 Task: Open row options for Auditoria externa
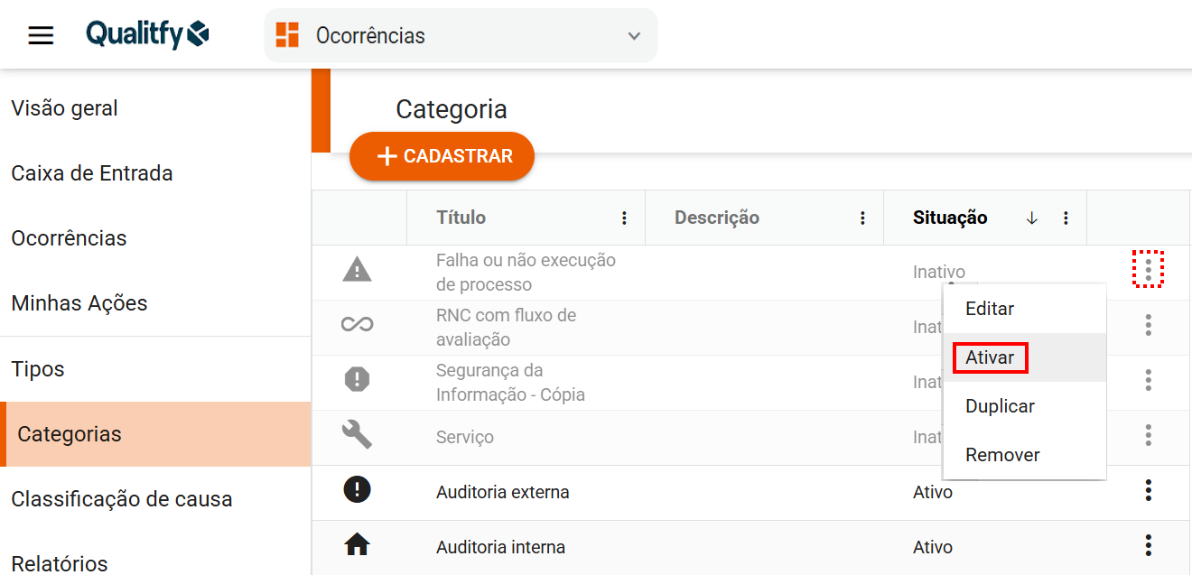(1148, 490)
